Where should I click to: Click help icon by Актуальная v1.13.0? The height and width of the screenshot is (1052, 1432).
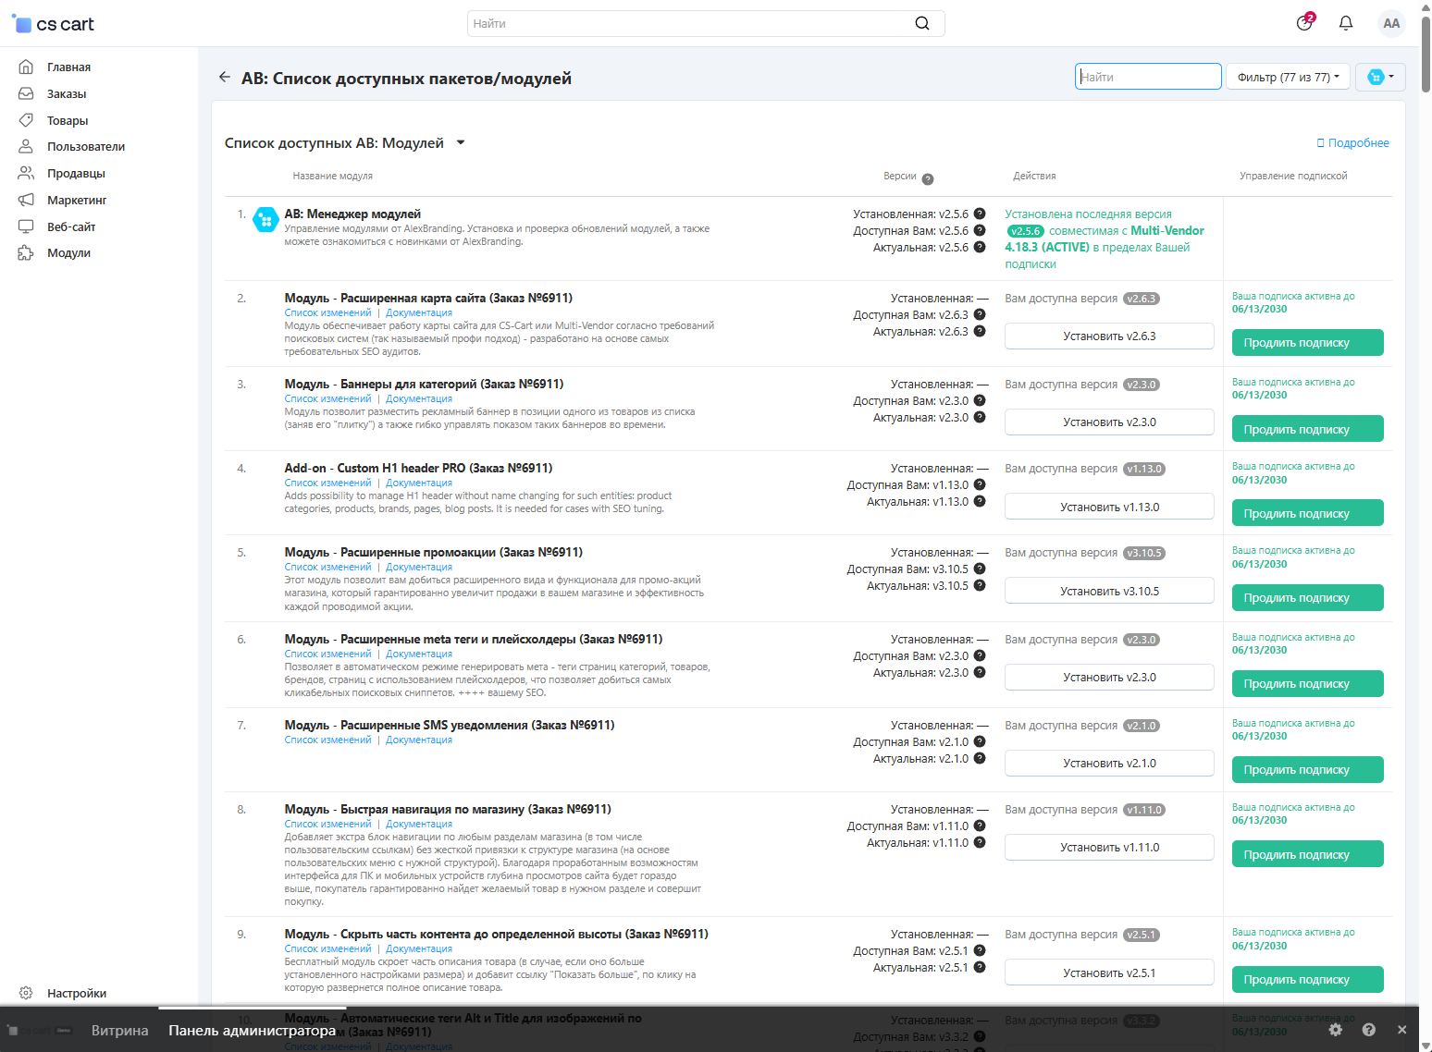[x=980, y=501]
